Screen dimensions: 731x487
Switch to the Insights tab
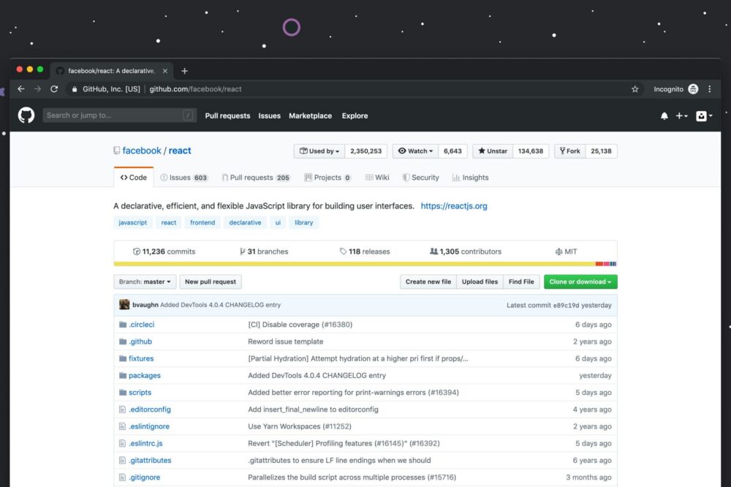[470, 177]
